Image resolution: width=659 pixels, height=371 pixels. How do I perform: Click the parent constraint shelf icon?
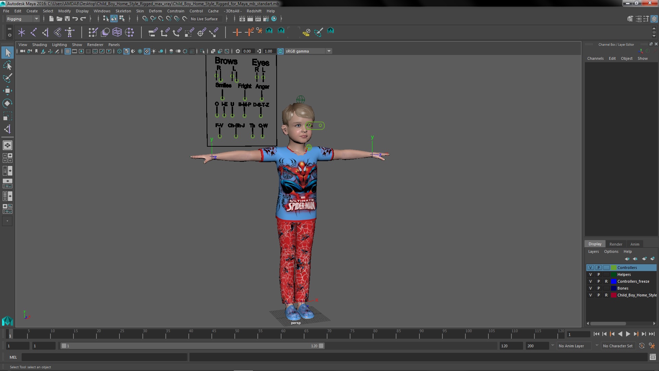click(153, 32)
